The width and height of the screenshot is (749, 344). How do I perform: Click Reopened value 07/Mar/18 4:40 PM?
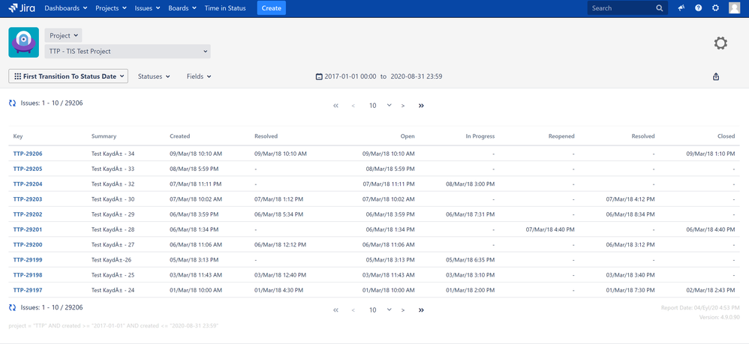[x=550, y=229]
